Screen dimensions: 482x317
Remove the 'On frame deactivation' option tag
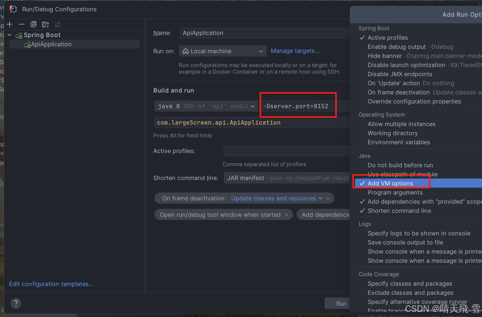(328, 199)
